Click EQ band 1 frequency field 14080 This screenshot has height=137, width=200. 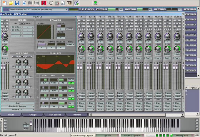point(54,83)
